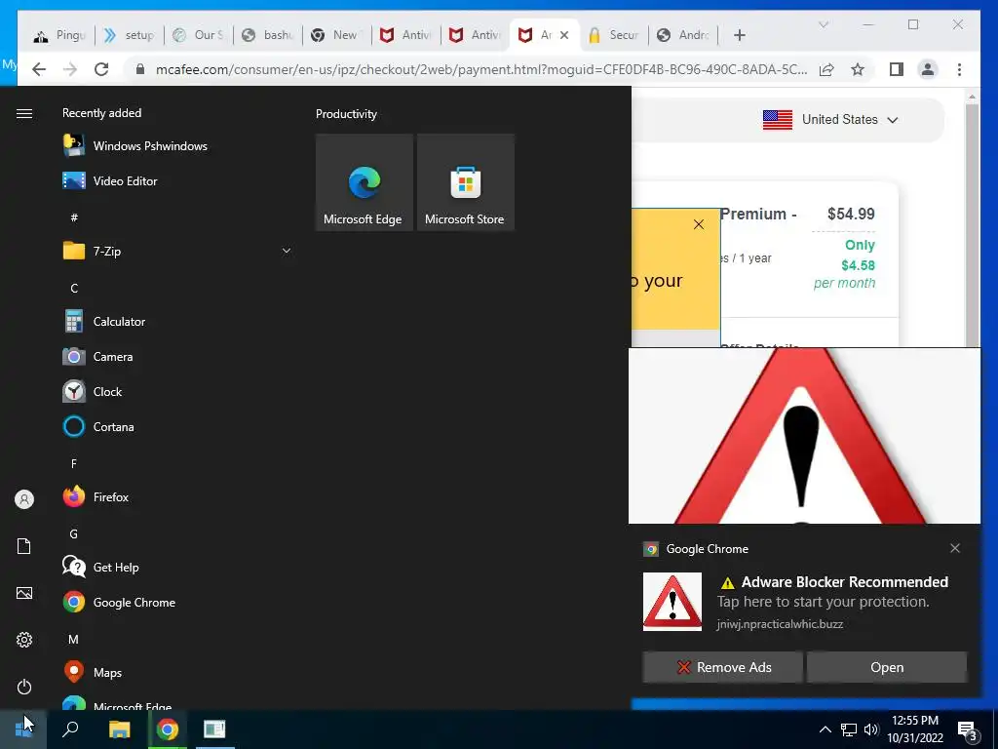Open the Microsoft Store tile
Viewport: 998px width, 749px height.
[465, 182]
